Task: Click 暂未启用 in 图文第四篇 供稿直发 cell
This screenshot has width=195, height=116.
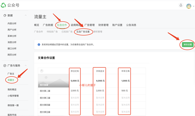Action: (x=100, y=105)
